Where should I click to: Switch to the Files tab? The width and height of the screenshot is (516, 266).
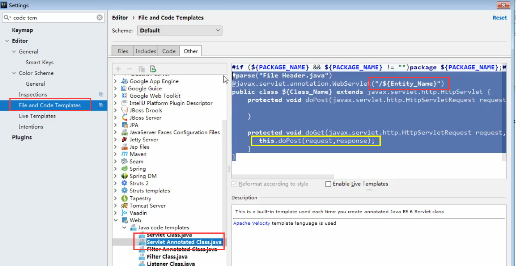pos(123,51)
